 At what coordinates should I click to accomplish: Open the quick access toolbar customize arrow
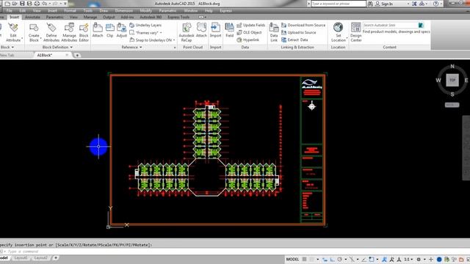click(65, 4)
